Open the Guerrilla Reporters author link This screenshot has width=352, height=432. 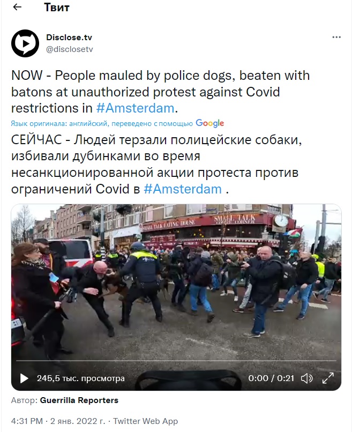click(x=79, y=400)
